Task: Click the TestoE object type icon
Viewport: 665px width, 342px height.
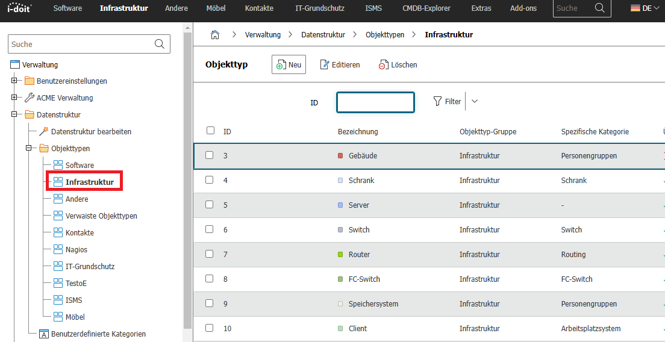Action: point(58,283)
